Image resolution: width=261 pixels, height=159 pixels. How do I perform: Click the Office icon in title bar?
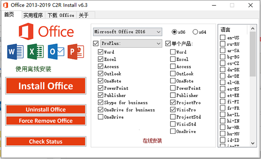click(5, 5)
